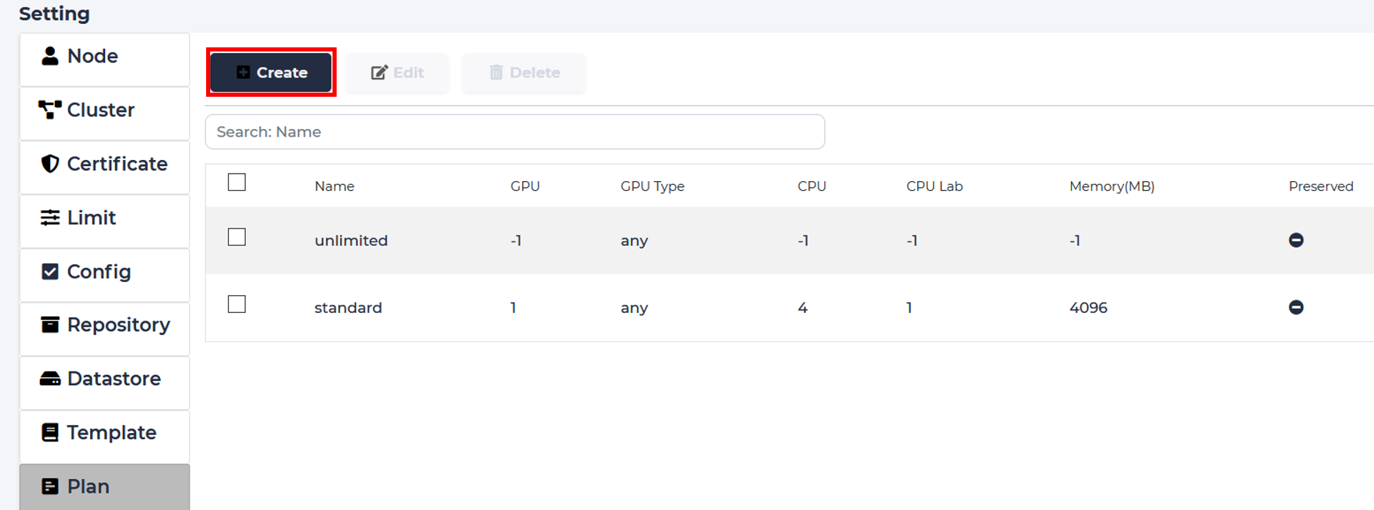This screenshot has height=510, width=1374.
Task: Click the CPU column header
Action: point(811,186)
